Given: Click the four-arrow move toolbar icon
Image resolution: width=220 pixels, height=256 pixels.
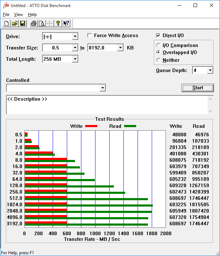Looking at the screenshot, I should click(x=50, y=23).
